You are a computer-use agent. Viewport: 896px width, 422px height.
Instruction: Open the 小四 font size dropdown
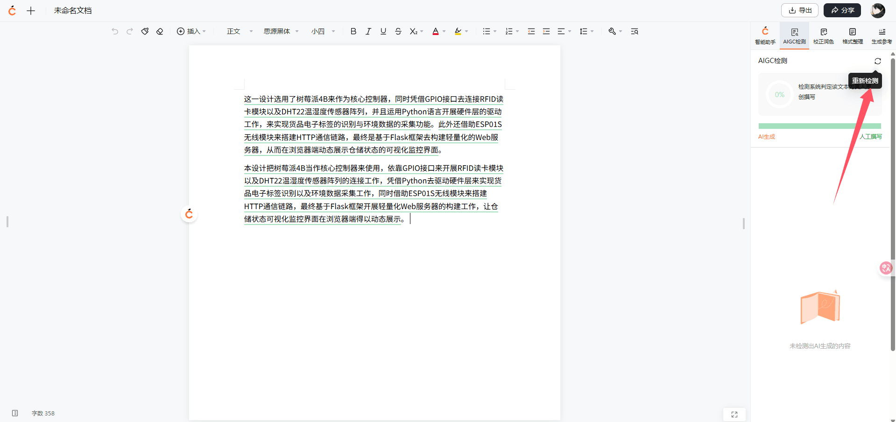pyautogui.click(x=321, y=31)
